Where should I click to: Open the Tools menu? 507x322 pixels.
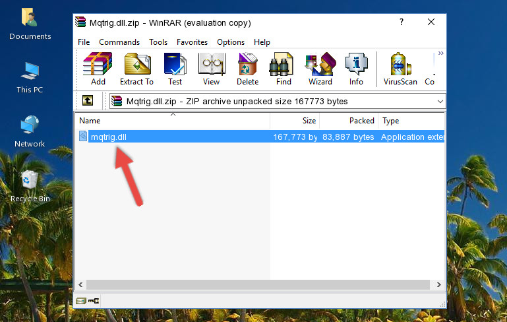(x=158, y=42)
